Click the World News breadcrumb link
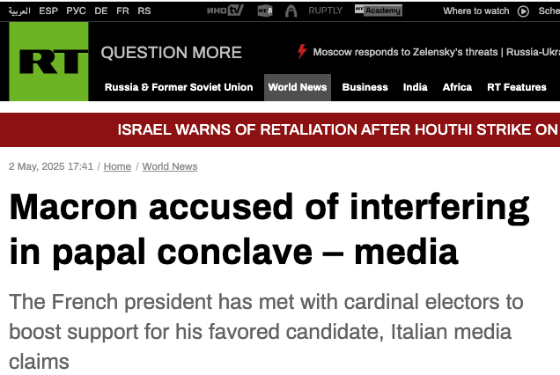 click(170, 166)
